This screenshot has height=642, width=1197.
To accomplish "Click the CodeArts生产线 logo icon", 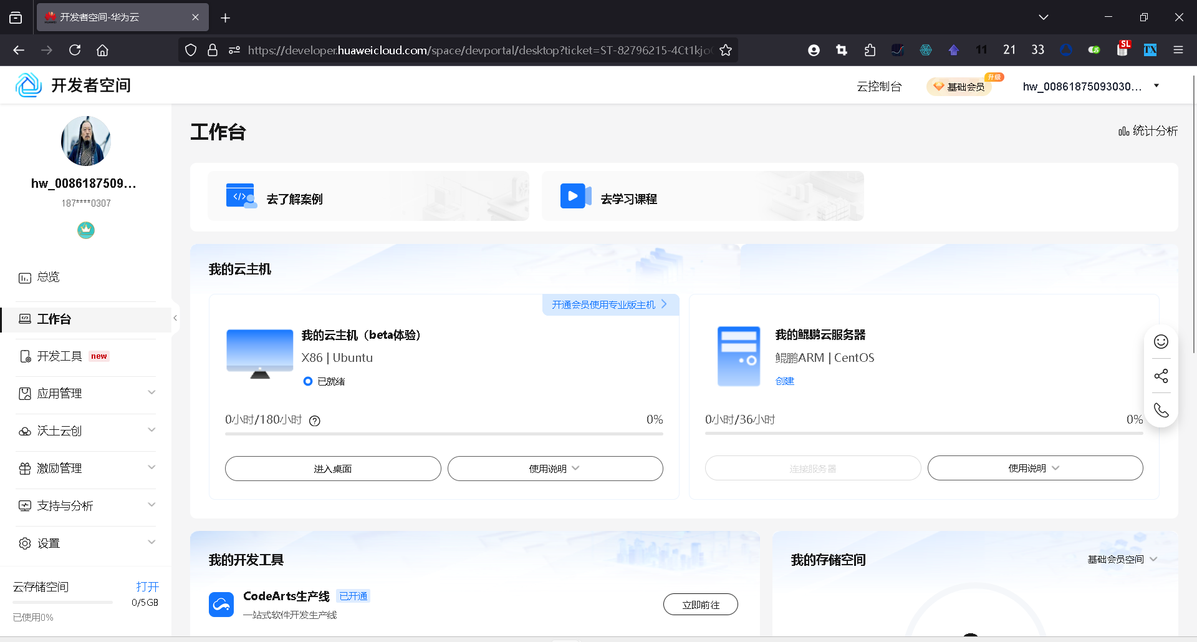I will [221, 604].
